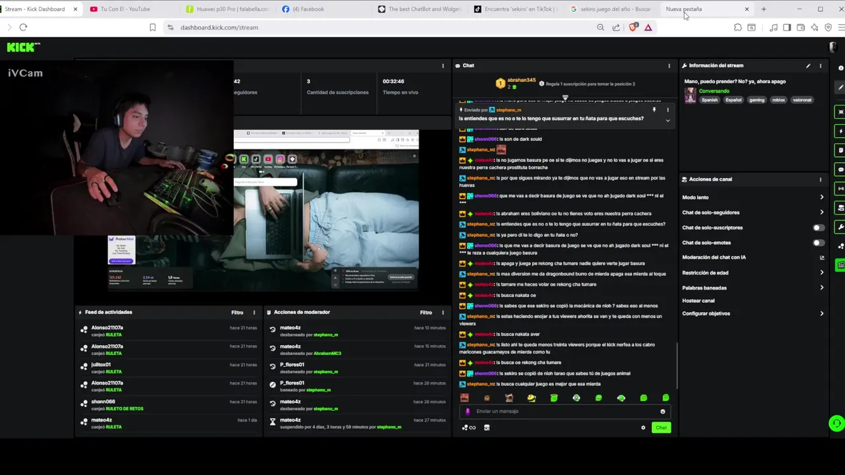Switch to the Tu Con El - YouTube tab

(131, 9)
